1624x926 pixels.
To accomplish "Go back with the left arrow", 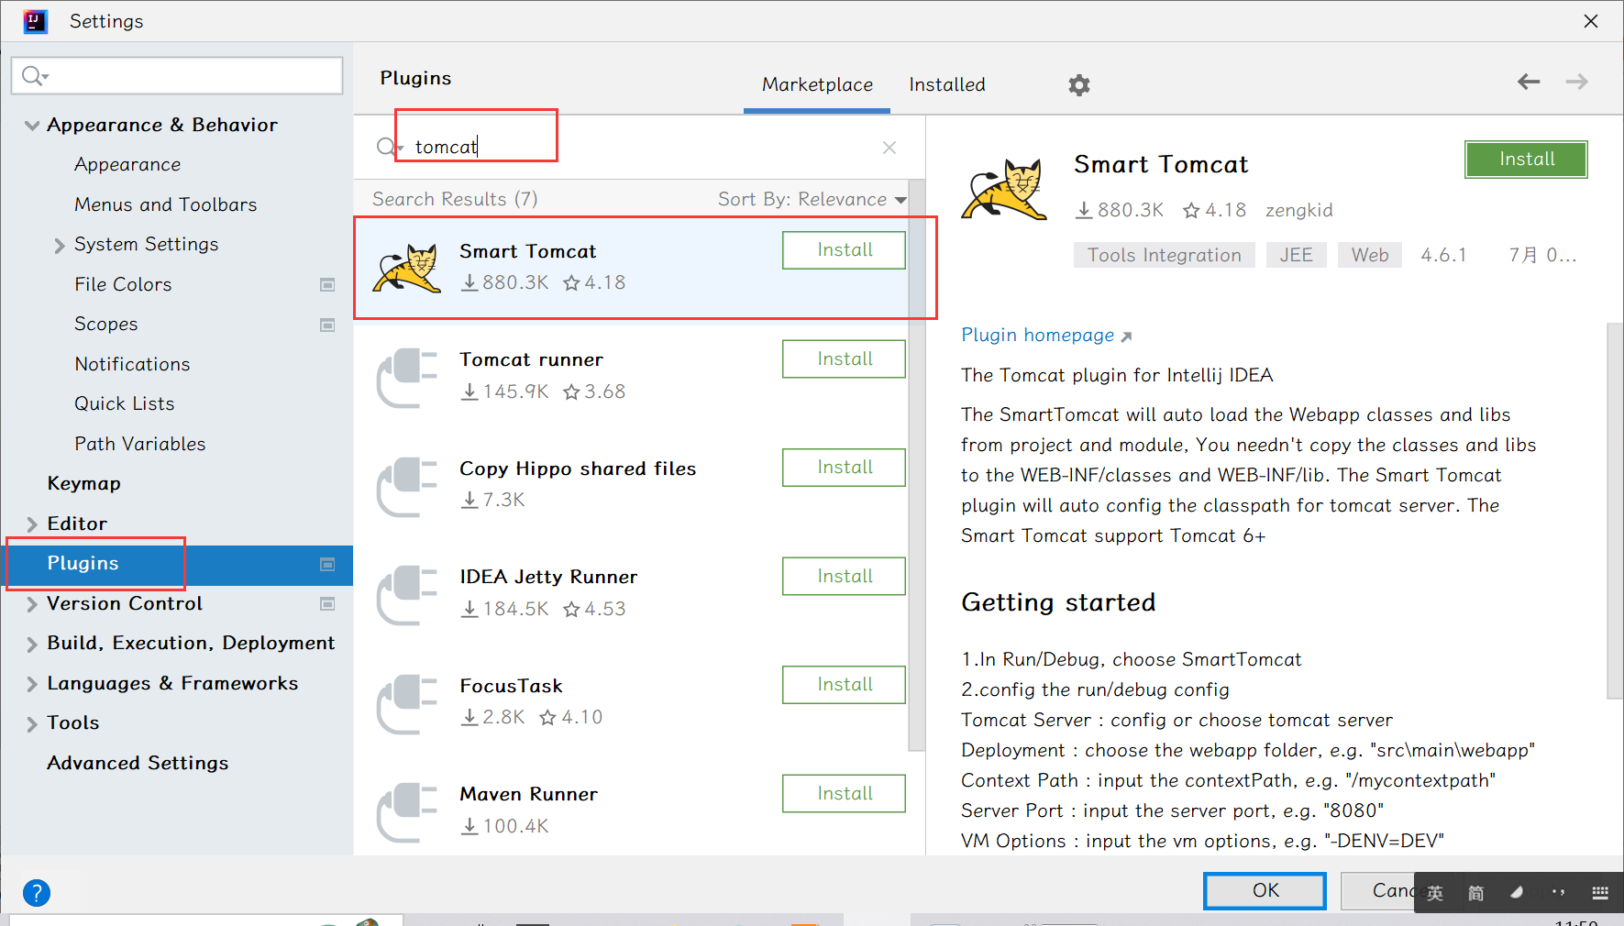I will [x=1529, y=83].
